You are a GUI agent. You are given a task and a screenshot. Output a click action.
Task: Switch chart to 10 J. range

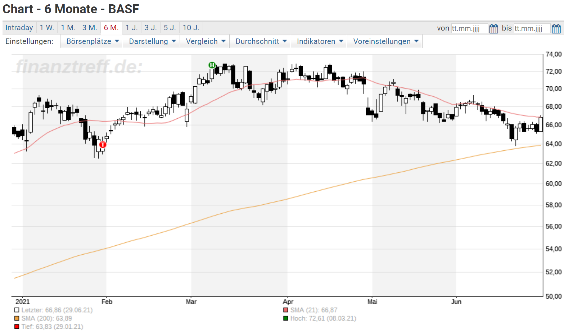[x=191, y=28]
